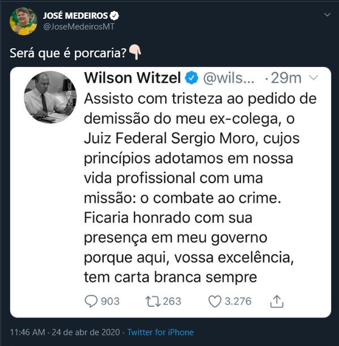Viewport: 339px width, 346px height.
Task: Click the pointing-down hand emoji
Action: pos(135,52)
